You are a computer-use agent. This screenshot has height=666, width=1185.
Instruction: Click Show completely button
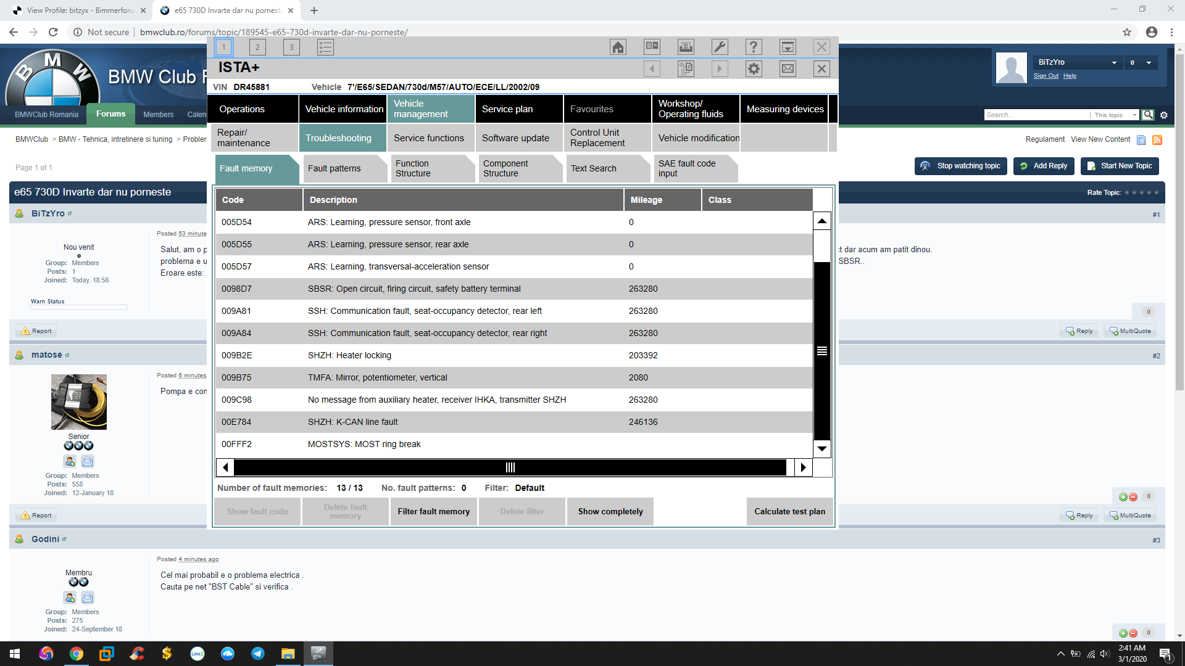pos(610,512)
